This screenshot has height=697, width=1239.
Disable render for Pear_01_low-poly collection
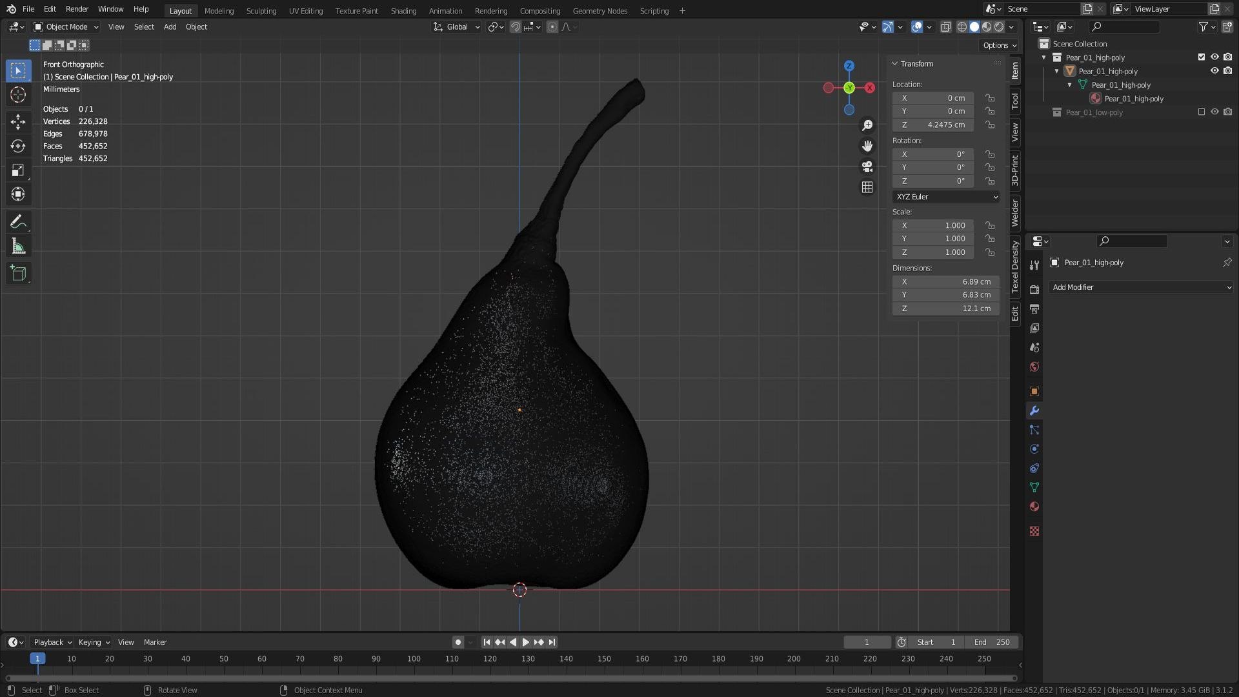(1227, 112)
